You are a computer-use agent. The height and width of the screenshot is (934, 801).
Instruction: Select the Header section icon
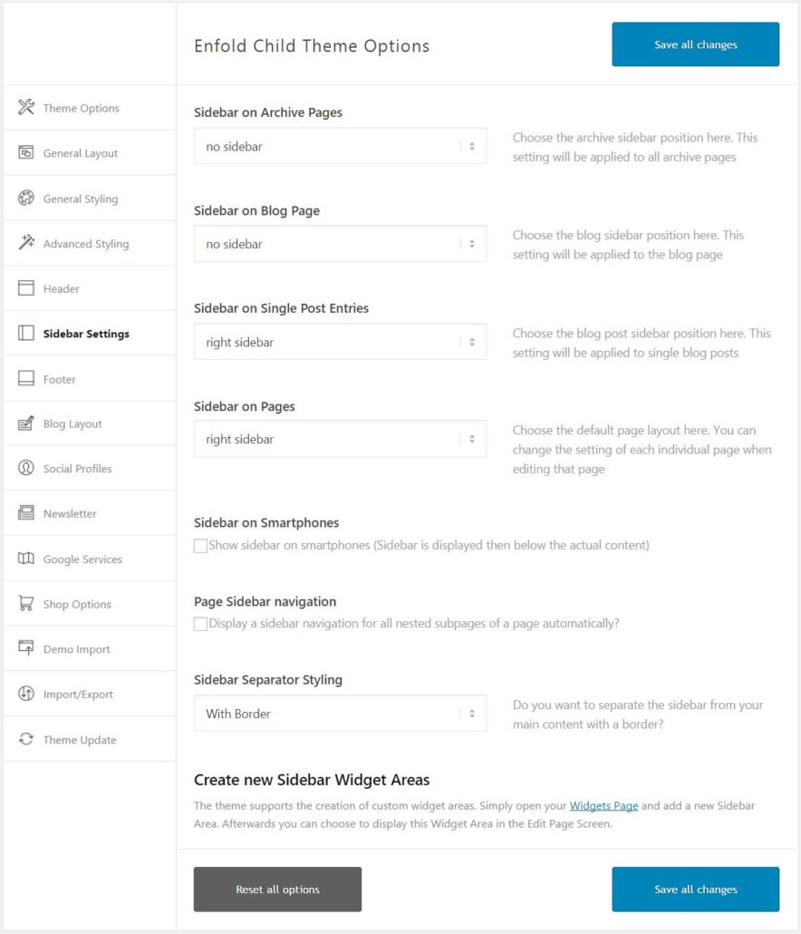(24, 287)
